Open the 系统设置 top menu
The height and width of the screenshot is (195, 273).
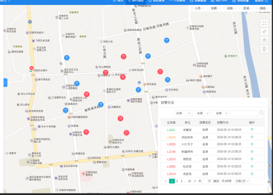[x=240, y=1]
